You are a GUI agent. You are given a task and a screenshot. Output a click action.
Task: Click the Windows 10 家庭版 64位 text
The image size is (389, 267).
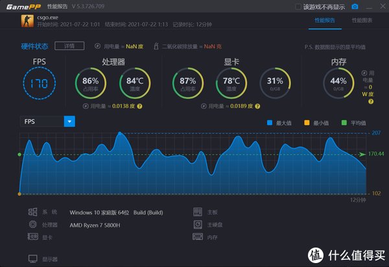coord(99,212)
